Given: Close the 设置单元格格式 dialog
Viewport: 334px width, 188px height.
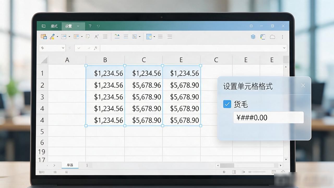Looking at the screenshot, I should [x=303, y=85].
